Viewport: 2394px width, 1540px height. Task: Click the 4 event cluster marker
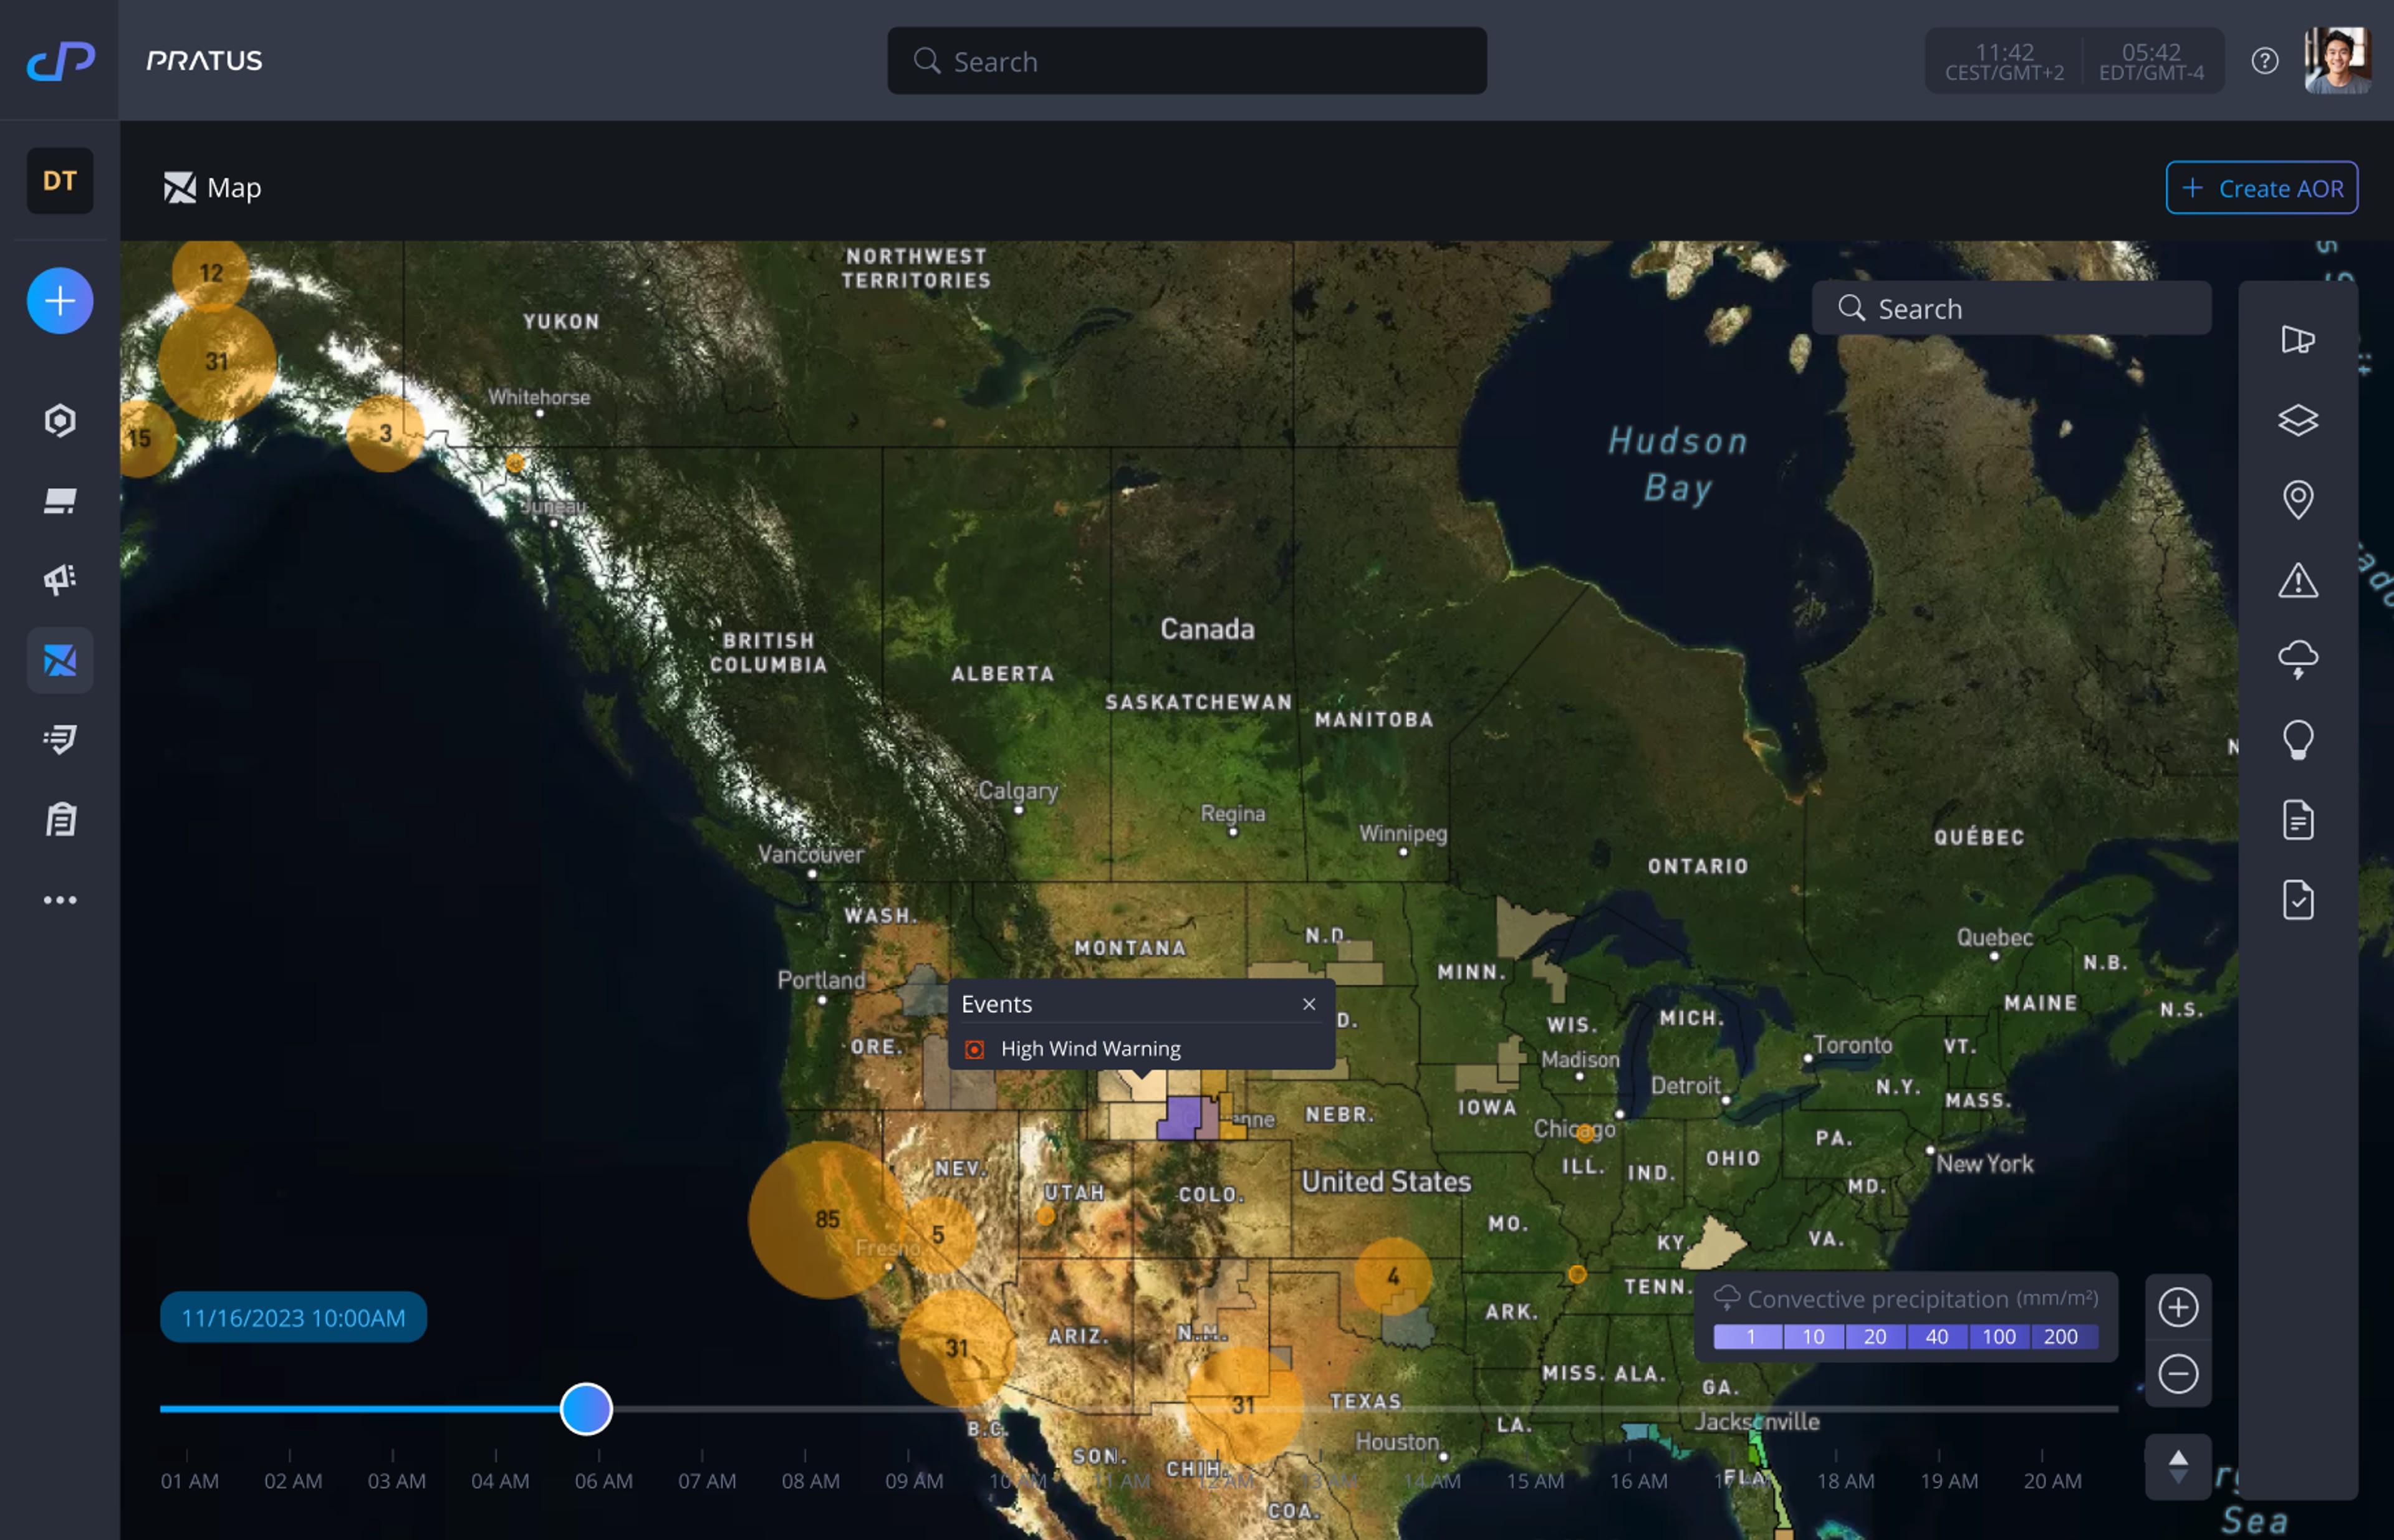click(1393, 1276)
